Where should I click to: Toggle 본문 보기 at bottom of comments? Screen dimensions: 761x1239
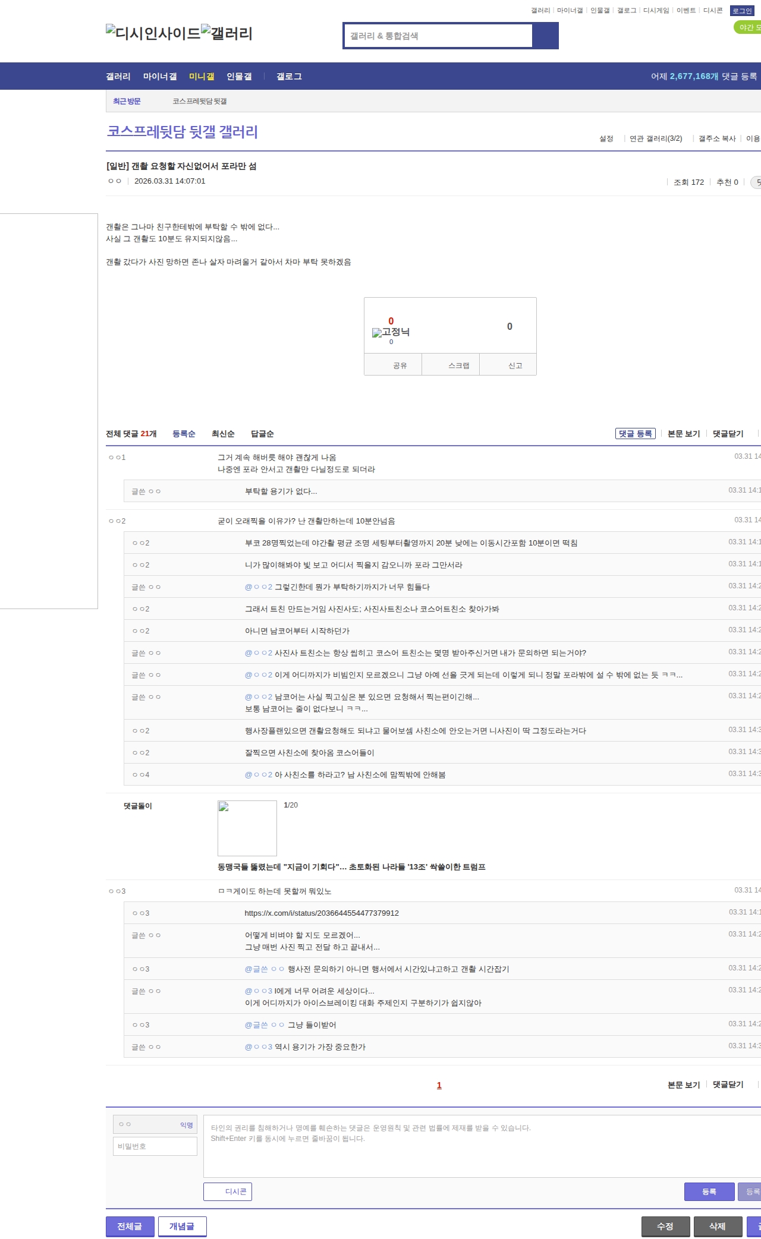[x=684, y=1084]
